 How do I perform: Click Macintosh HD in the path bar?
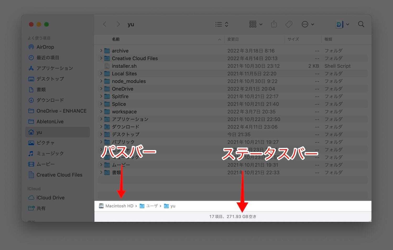(116, 206)
